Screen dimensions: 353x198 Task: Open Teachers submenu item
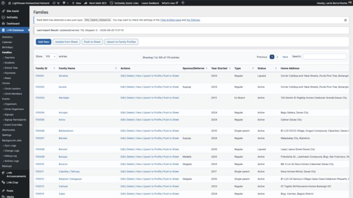pos(10,58)
